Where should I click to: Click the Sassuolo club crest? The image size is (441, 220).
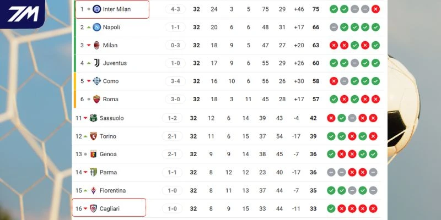click(x=93, y=118)
